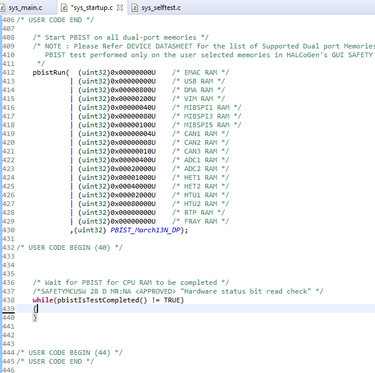Image resolution: width=375 pixels, height=373 pixels.
Task: Click the /* MIBSPI3 RAM */ comment
Action: [x=207, y=116]
